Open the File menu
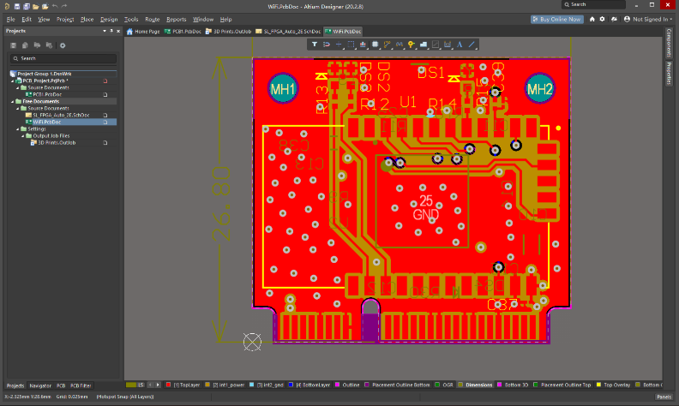 pos(11,19)
